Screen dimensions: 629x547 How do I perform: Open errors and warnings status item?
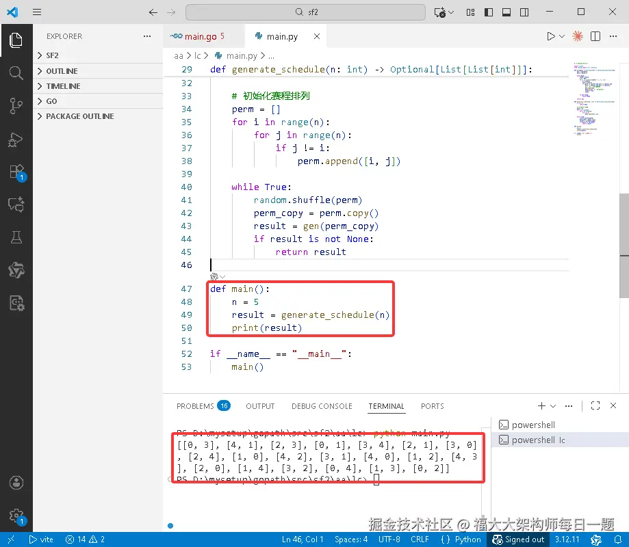(85, 539)
